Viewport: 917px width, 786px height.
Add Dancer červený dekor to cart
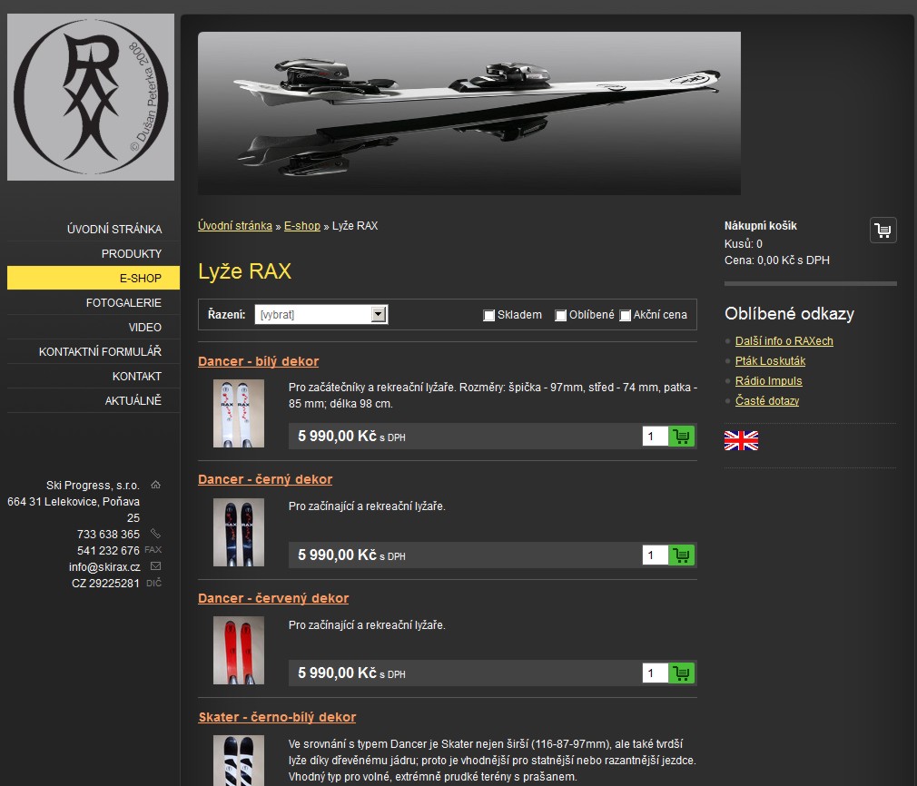(x=681, y=673)
